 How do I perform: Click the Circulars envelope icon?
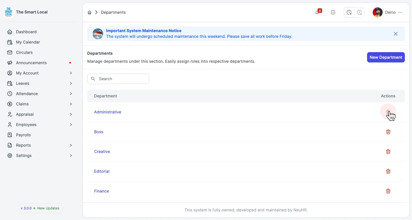10,52
